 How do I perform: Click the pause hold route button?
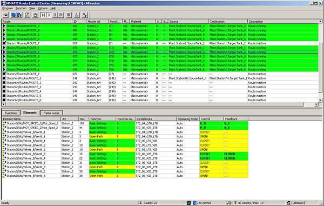point(55,15)
